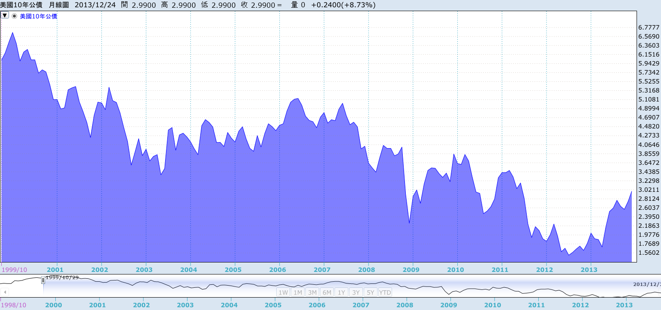This screenshot has height=310, width=661.
Task: Switch range to 1Y
Action: (341, 292)
